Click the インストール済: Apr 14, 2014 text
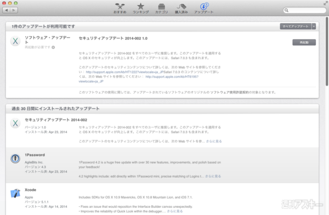329x215 pixels. (x=46, y=207)
